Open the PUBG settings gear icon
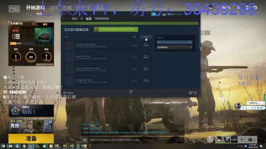This screenshot has height=149, width=266. (x=255, y=7)
